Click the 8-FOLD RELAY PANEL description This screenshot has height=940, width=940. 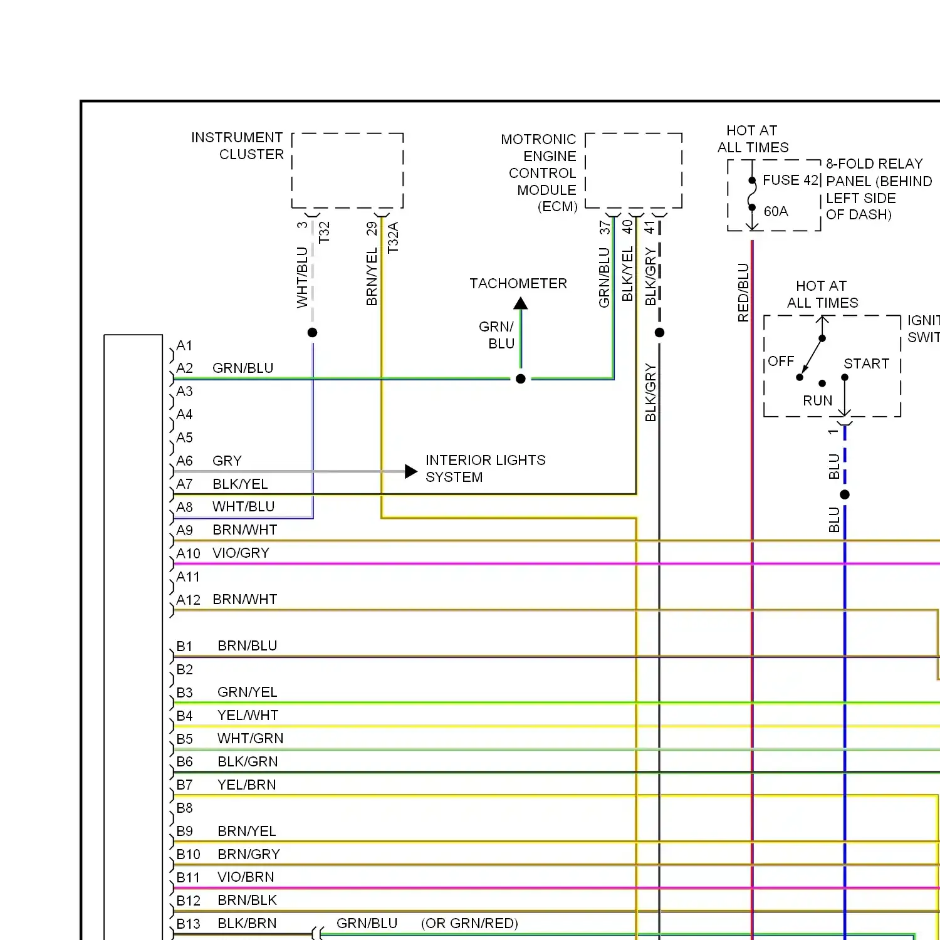[x=879, y=189]
